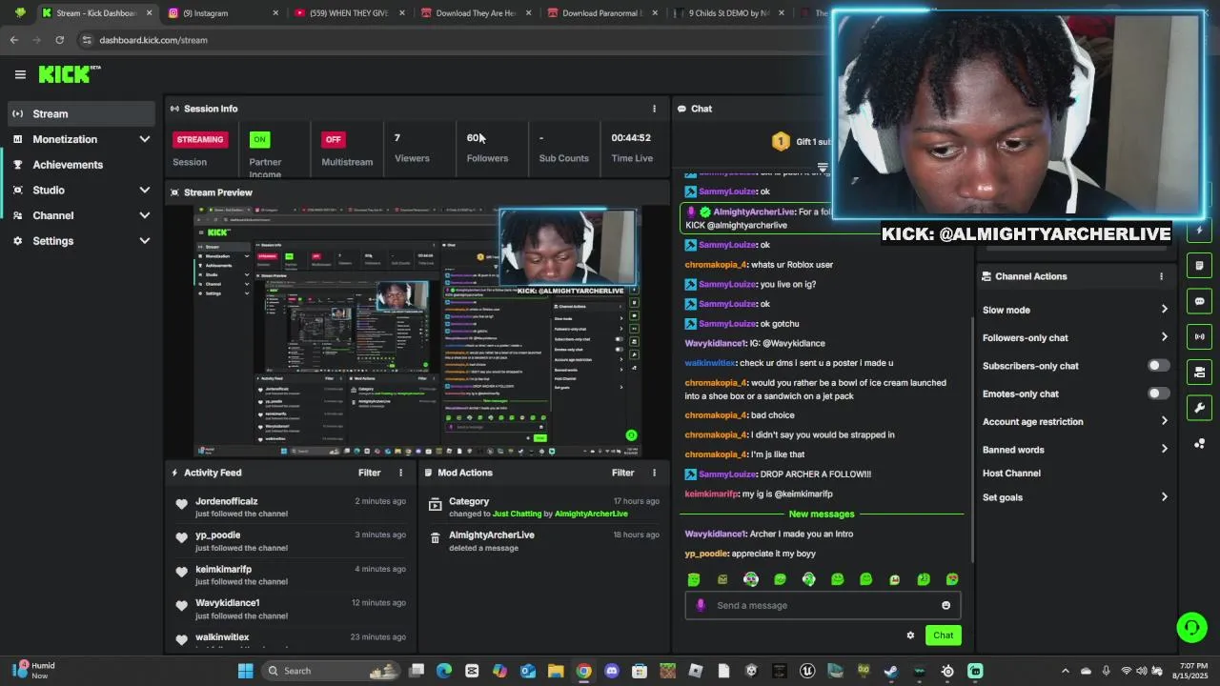Viewport: 1220px width, 686px height.
Task: Switch to 9 Childs St DEMO tab
Action: click(x=729, y=13)
